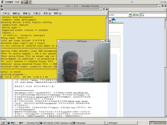Click the show desktop button in bottom panel
167x125 pixels.
pos(2,123)
